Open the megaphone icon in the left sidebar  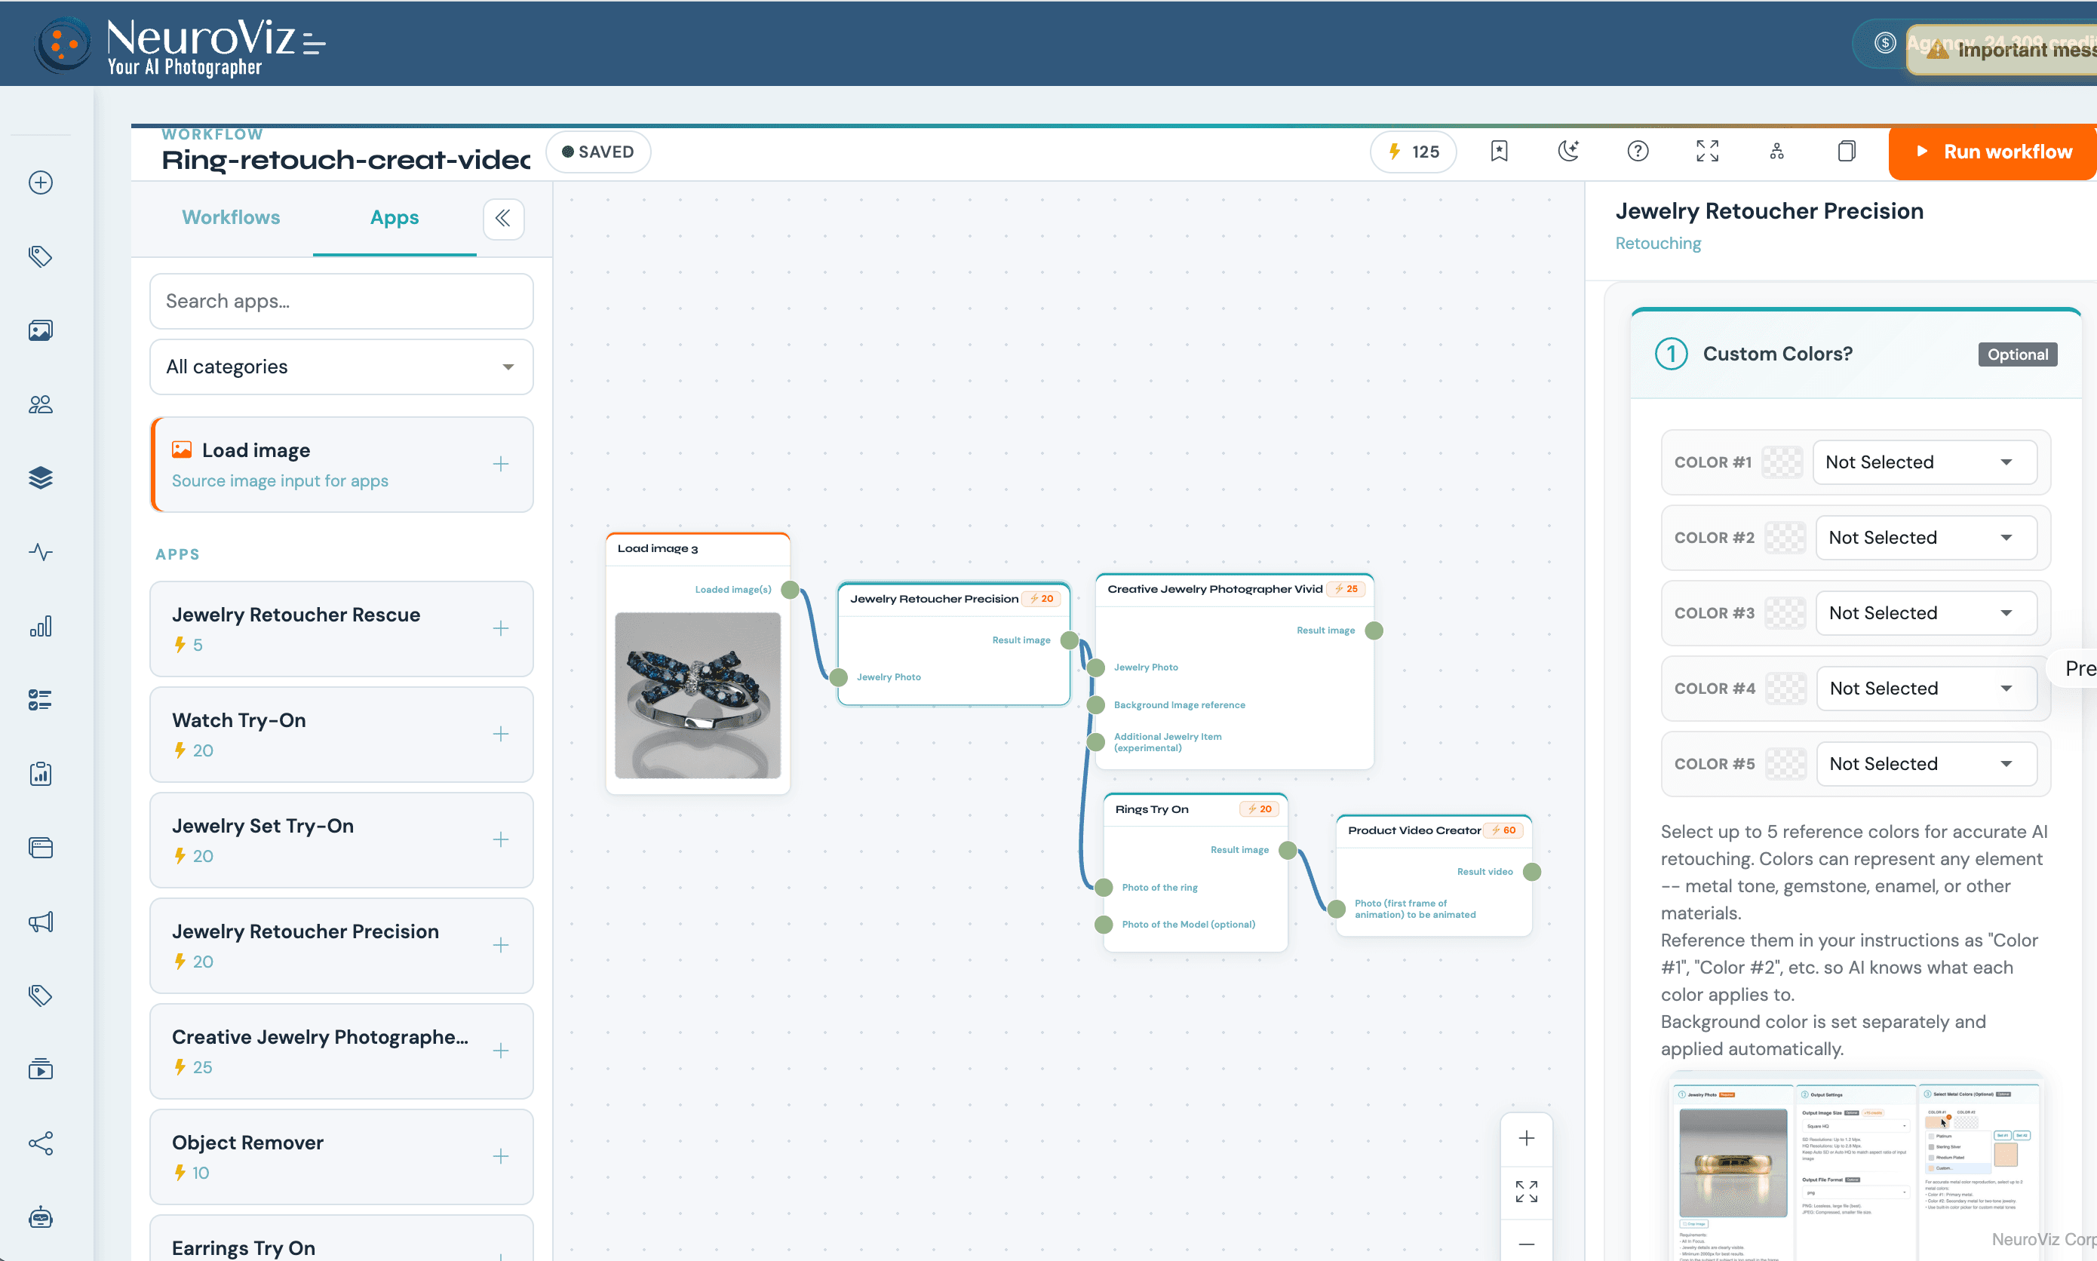[41, 922]
